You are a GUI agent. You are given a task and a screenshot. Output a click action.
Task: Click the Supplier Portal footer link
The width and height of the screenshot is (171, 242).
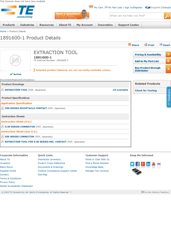pos(8,171)
